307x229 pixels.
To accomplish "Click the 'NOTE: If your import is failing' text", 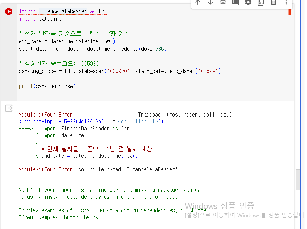I will coord(111,190).
